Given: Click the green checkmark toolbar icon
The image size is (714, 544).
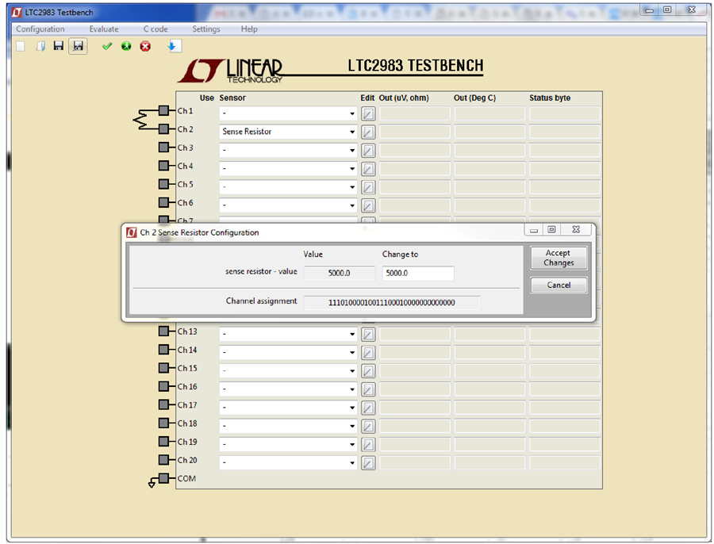Looking at the screenshot, I should (x=107, y=47).
